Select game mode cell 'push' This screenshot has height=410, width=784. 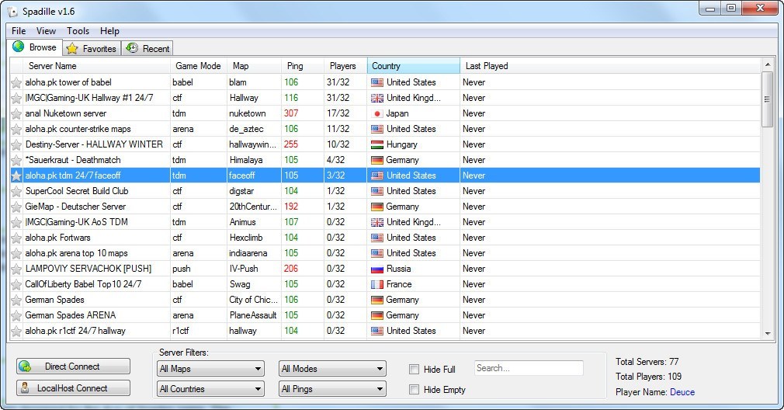(x=182, y=269)
